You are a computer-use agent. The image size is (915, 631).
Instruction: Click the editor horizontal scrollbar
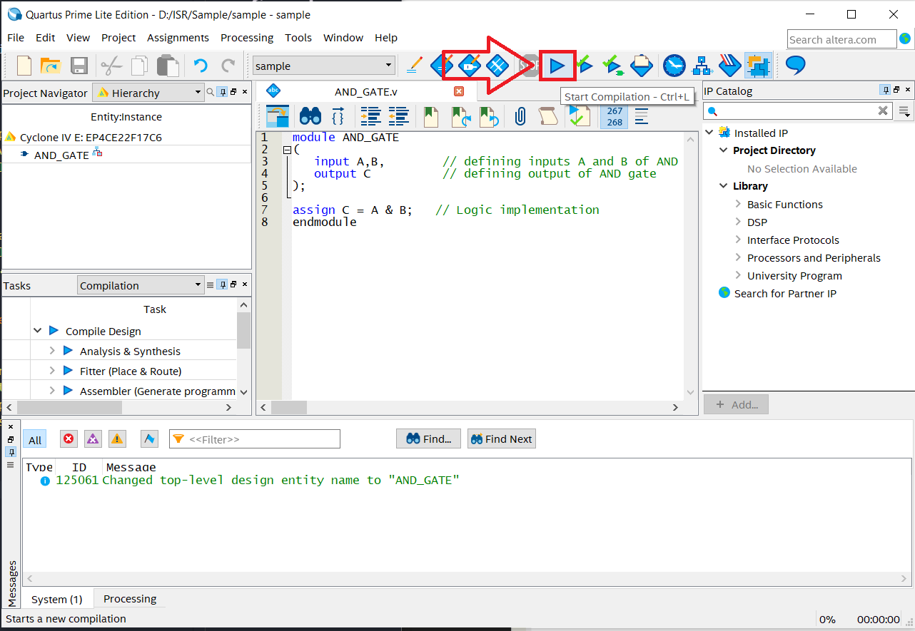point(288,407)
